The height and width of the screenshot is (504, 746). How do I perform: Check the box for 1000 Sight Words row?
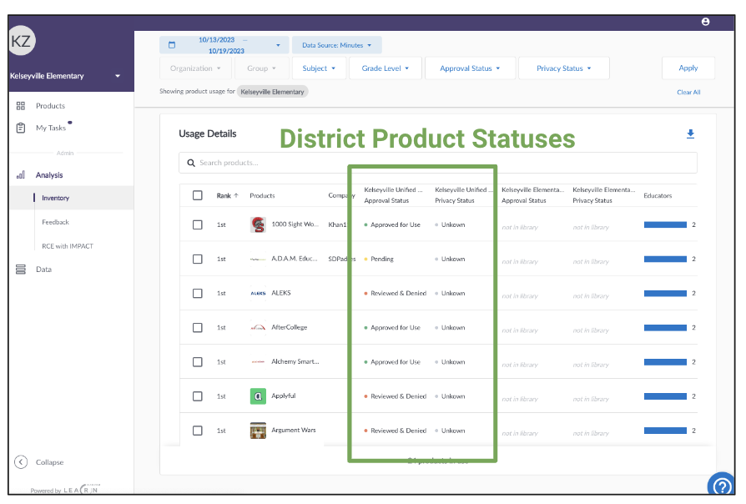pos(198,224)
